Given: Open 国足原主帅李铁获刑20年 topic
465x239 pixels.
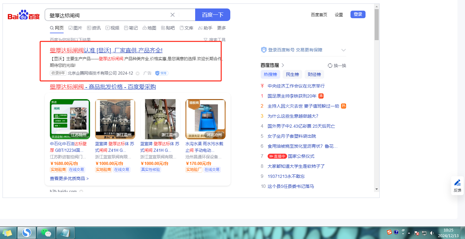Looking at the screenshot, I should click(x=292, y=96).
